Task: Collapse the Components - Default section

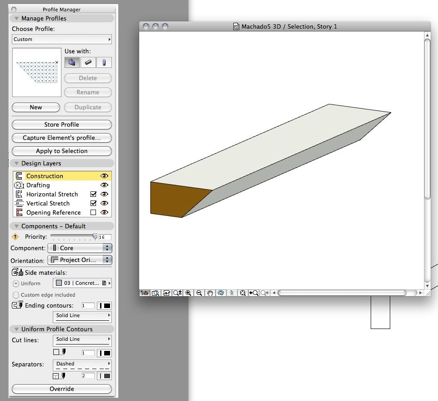Action: [16, 226]
